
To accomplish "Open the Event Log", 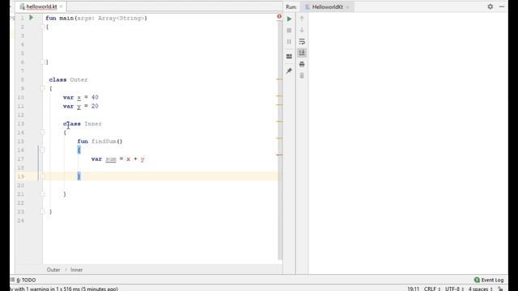I will click(489, 280).
